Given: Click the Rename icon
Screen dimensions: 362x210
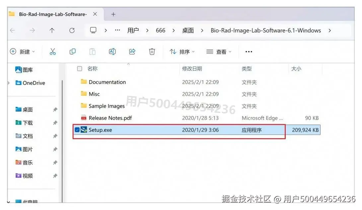Looking at the screenshot, I should [x=112, y=52].
